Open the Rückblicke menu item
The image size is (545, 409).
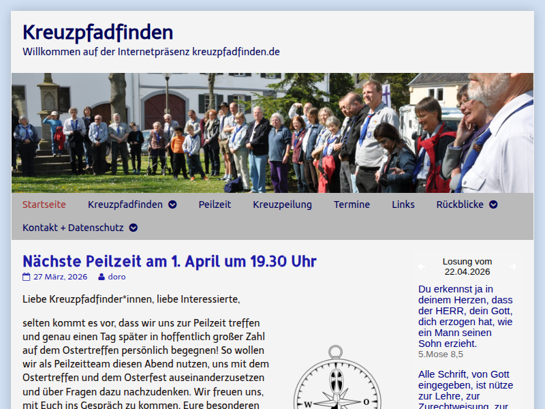click(460, 204)
